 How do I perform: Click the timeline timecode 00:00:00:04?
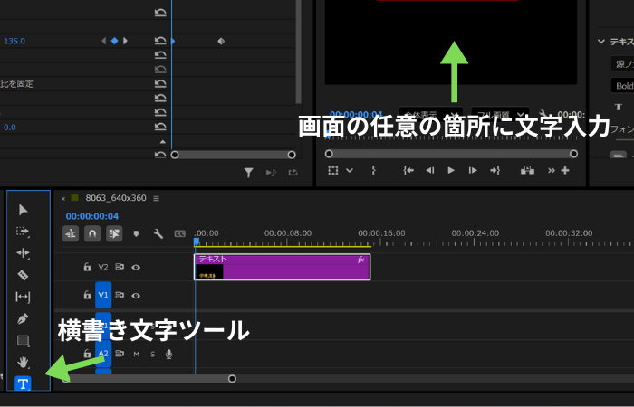pos(92,216)
